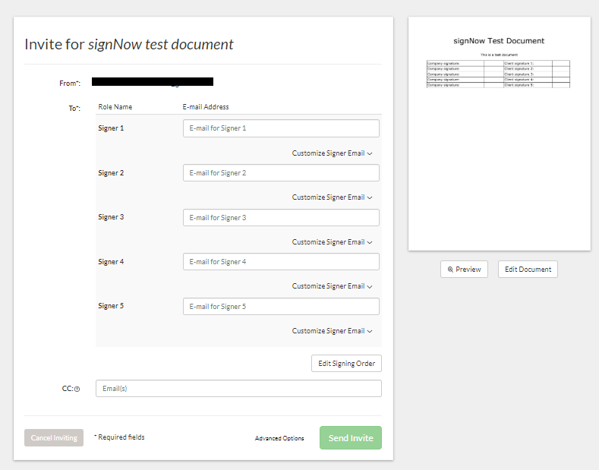Click the E-mail for Signer 2 field

(281, 172)
